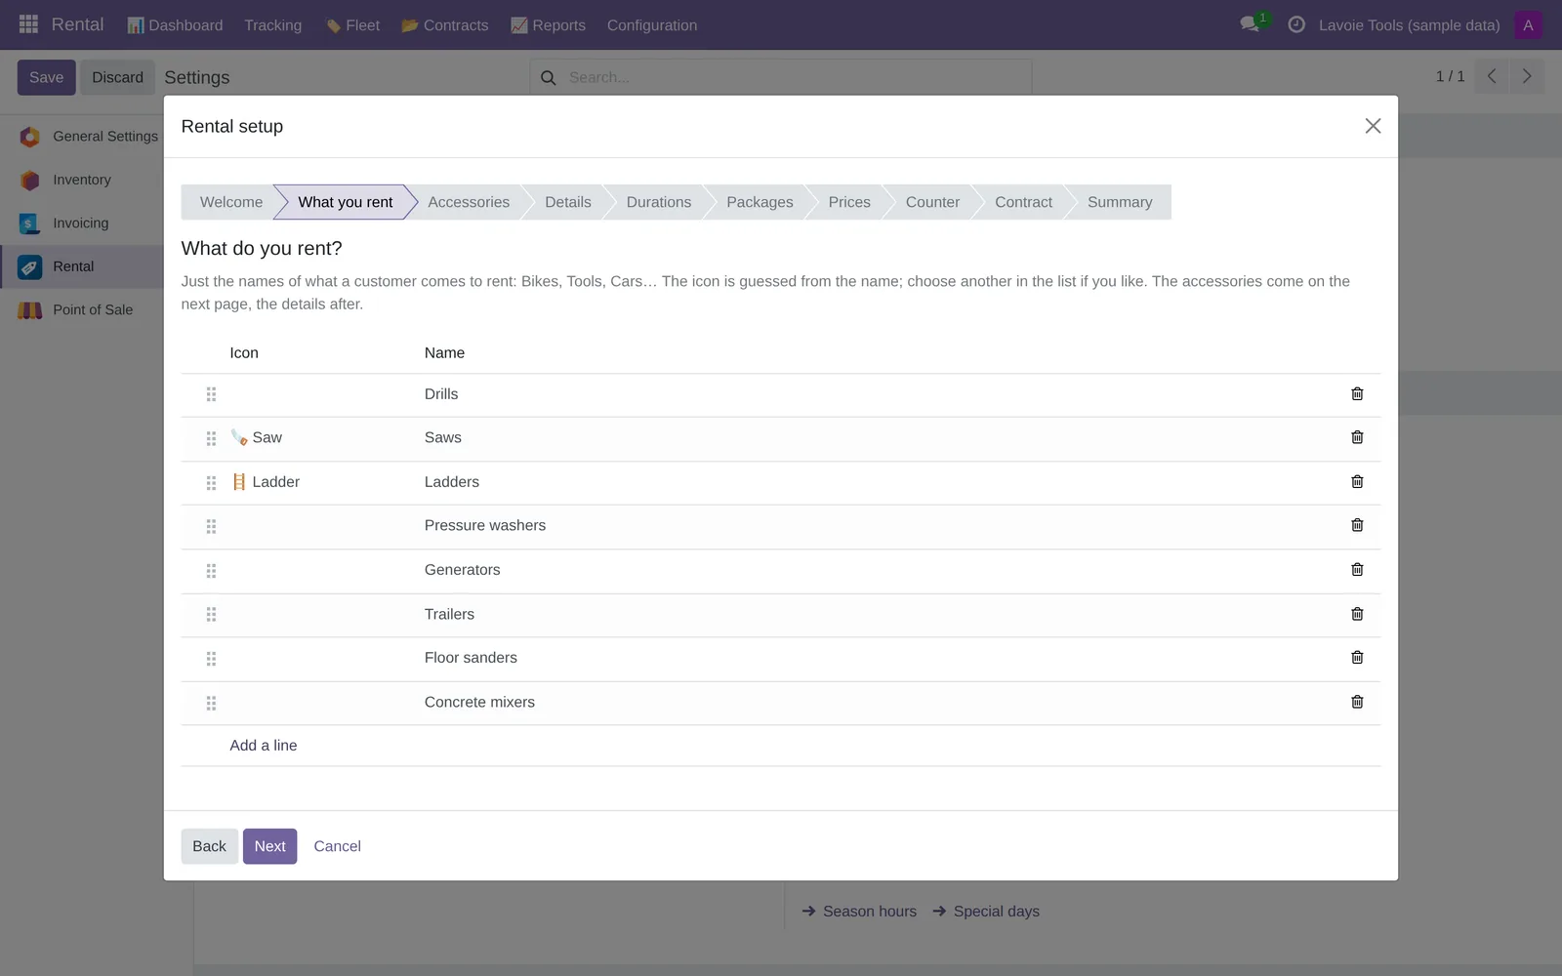Remove the Generators row trash icon
Screen dimensions: 1562x976
coord(1357,570)
